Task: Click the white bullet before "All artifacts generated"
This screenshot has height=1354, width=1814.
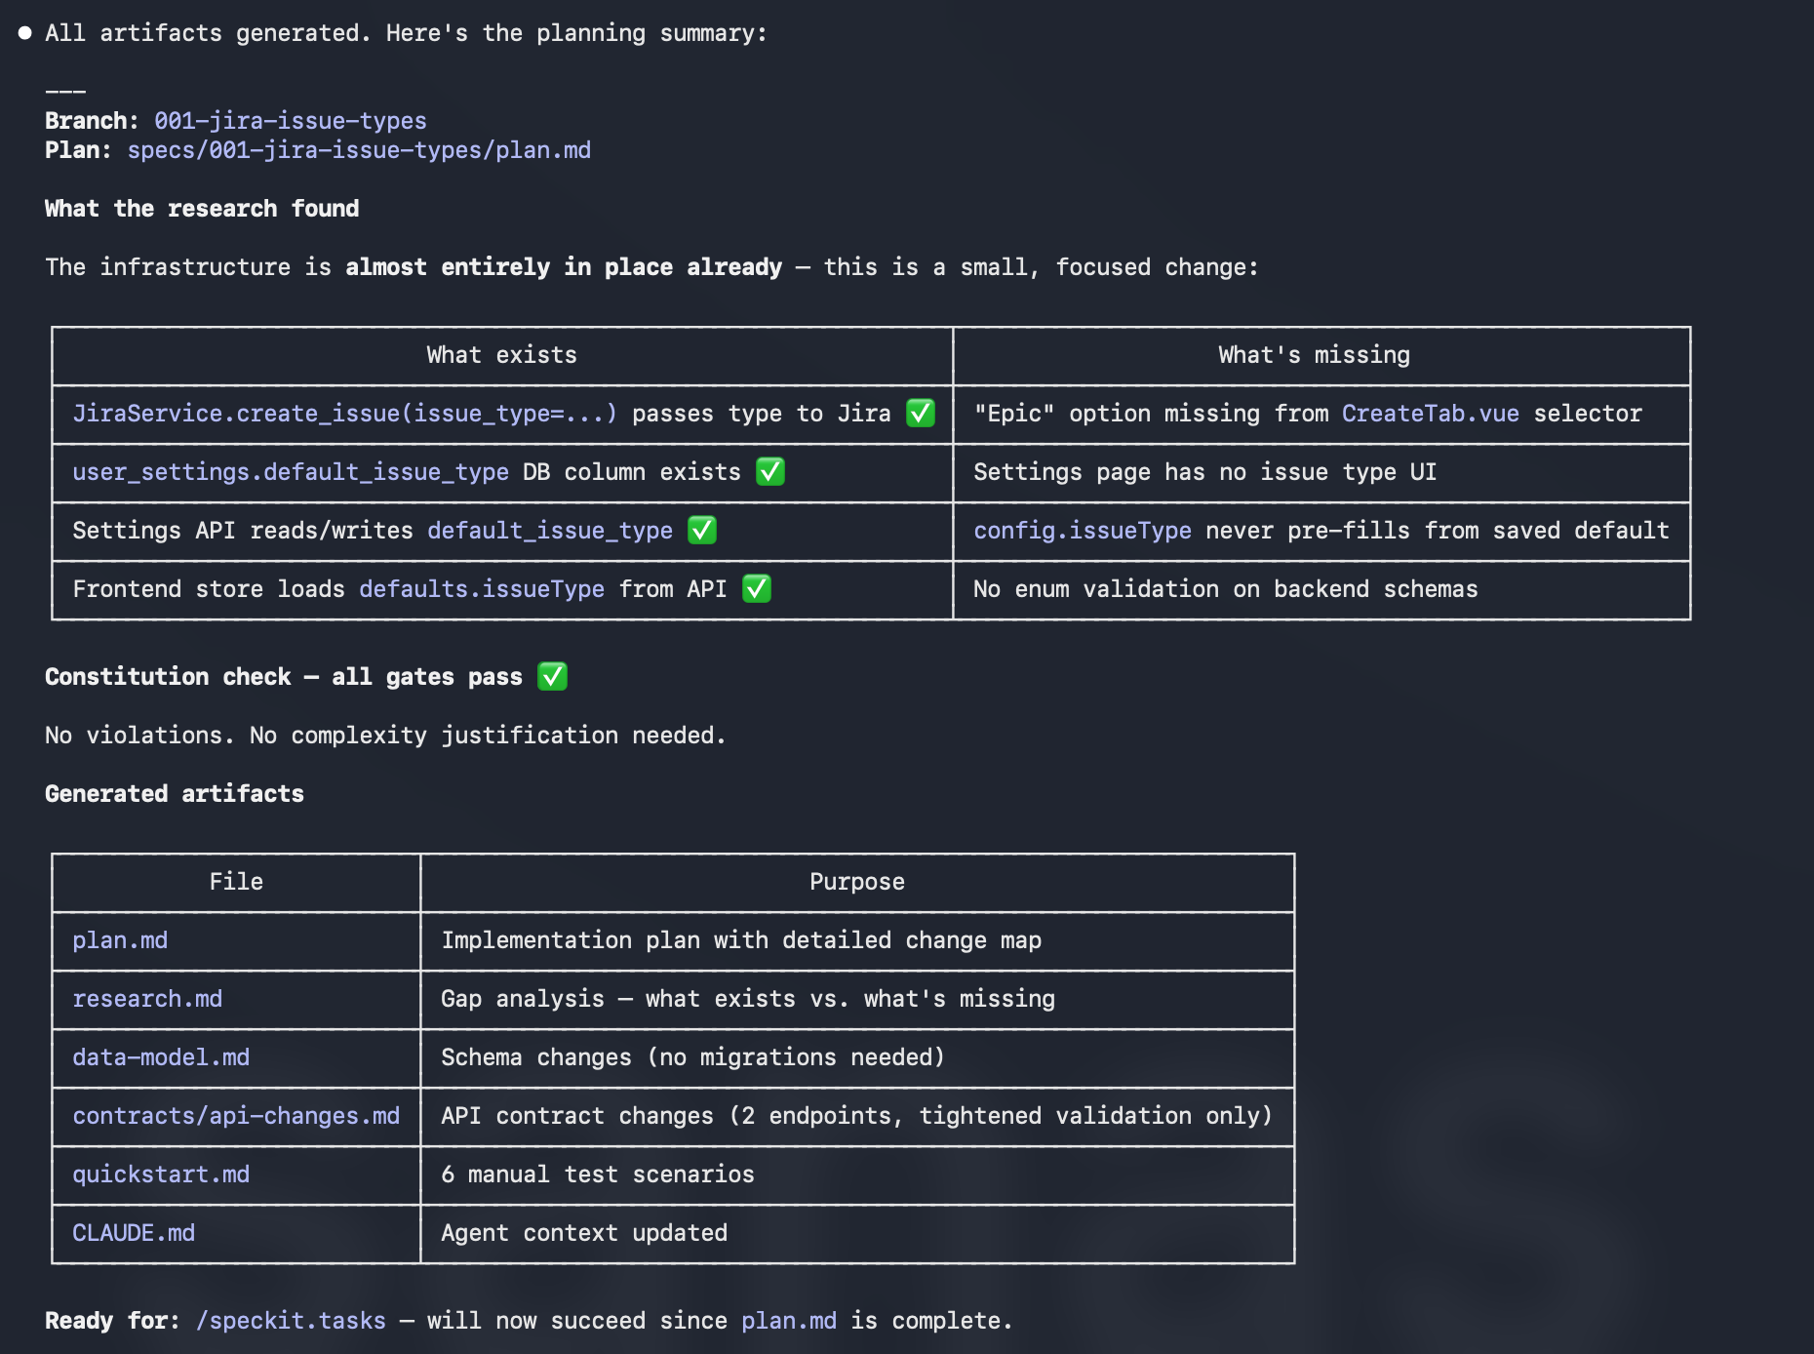Action: pyautogui.click(x=25, y=33)
